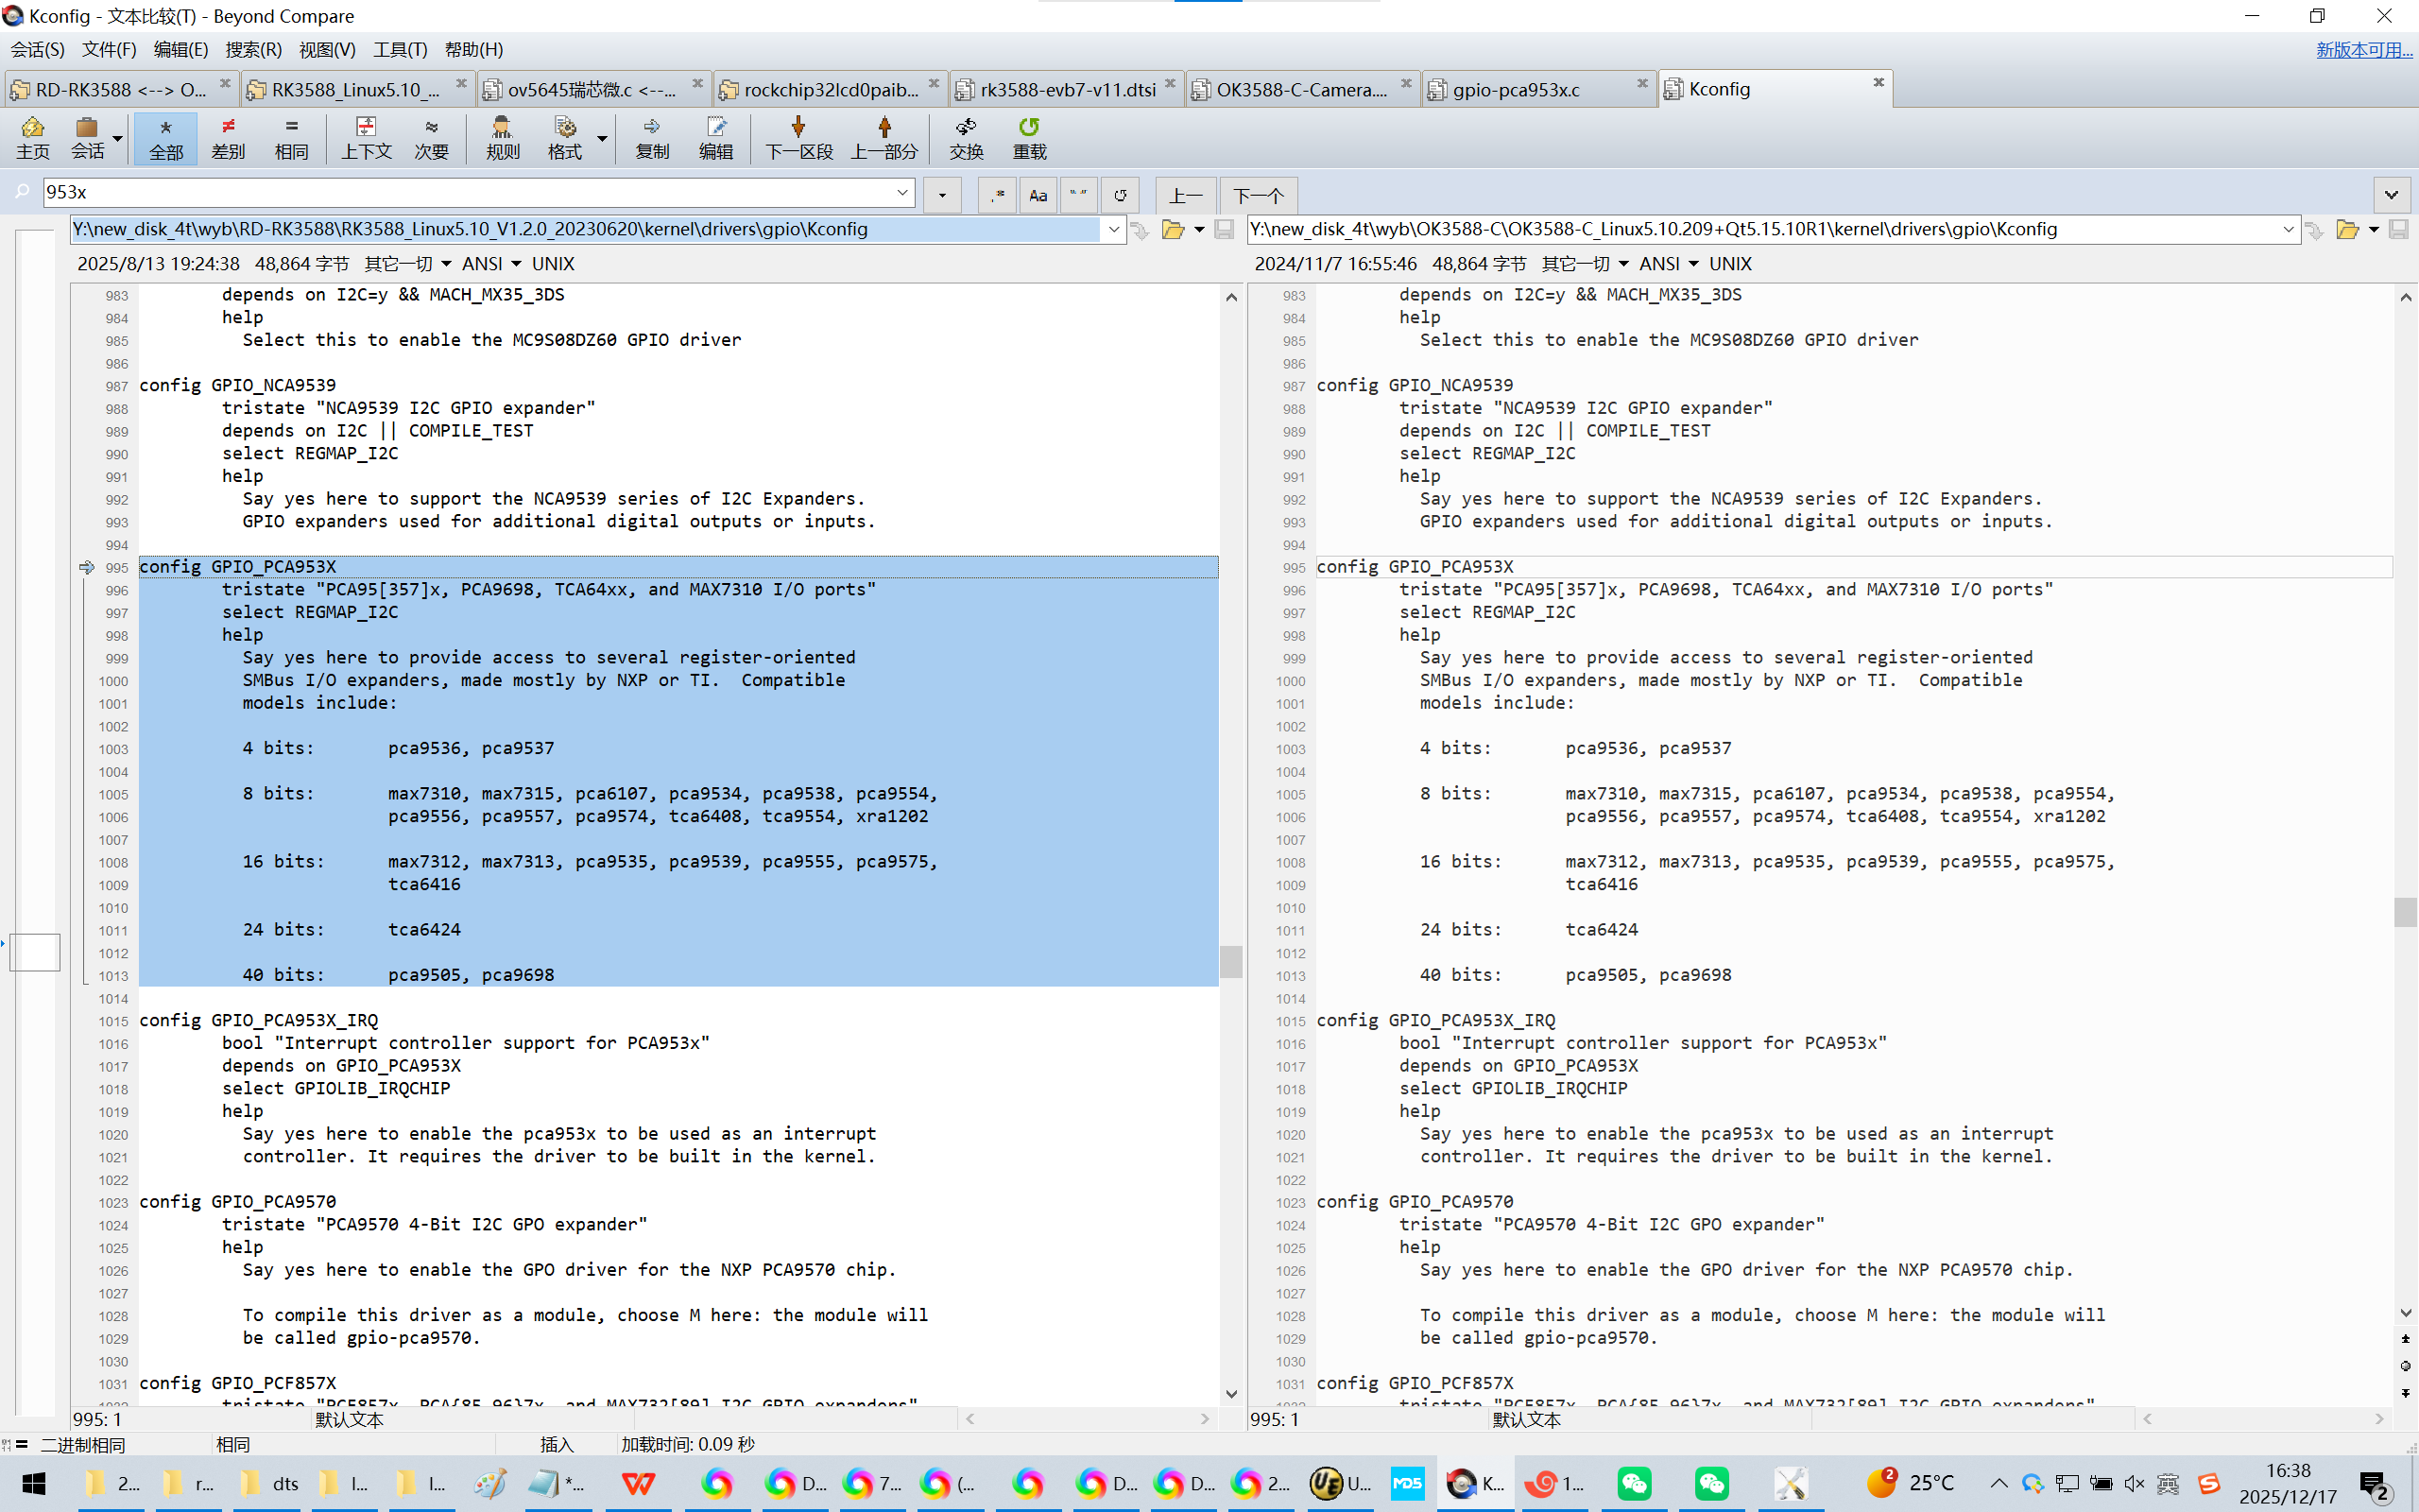Click the left pane vertical scrollbar thumb
The width and height of the screenshot is (2419, 1512).
coord(1231,961)
